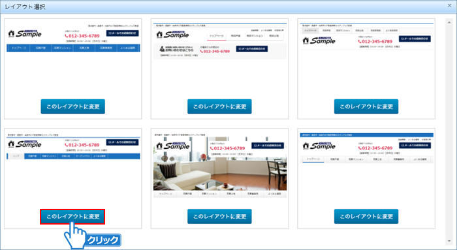This screenshot has width=457, height=250.
Task: Close the レイアウト選択 dialog
Action: click(x=449, y=5)
